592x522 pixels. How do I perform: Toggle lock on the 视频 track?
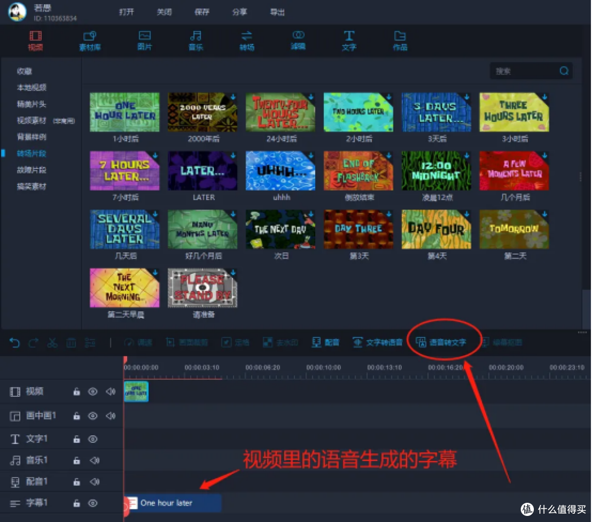coord(77,391)
